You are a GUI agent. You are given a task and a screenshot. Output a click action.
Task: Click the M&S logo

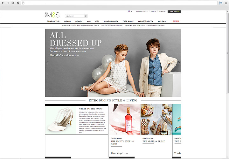pyautogui.click(x=52, y=15)
